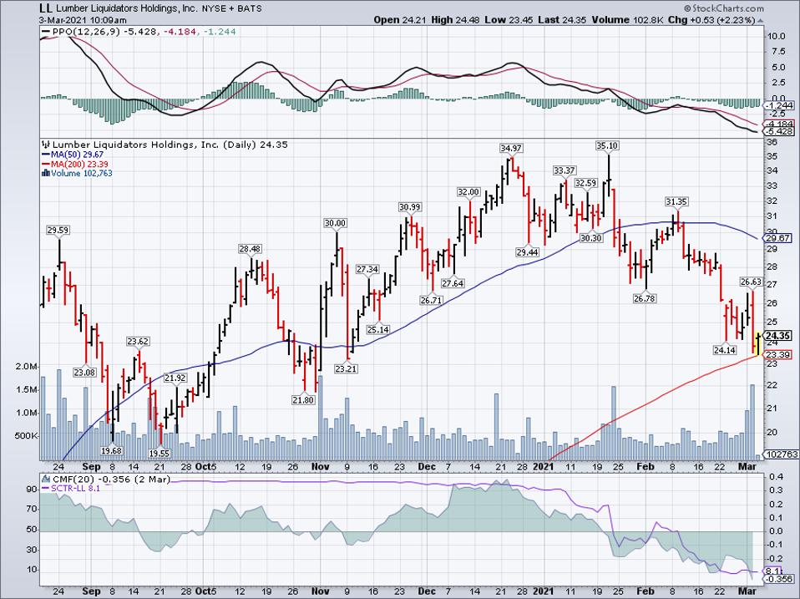Click the High 24.48 header value
Image resolution: width=800 pixels, height=599 pixels.
456,20
